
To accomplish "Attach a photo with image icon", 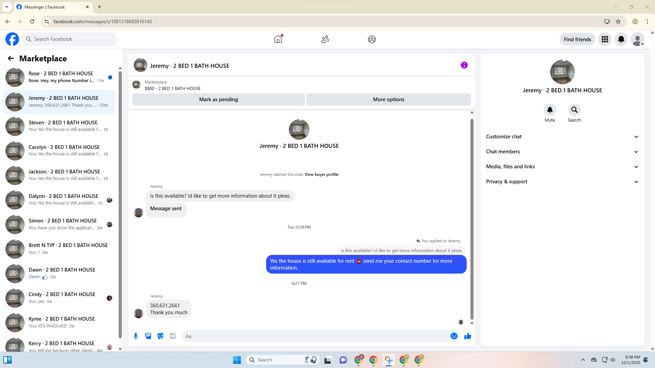I will (x=148, y=336).
